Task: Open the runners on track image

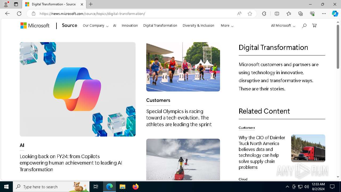Action: (x=183, y=67)
